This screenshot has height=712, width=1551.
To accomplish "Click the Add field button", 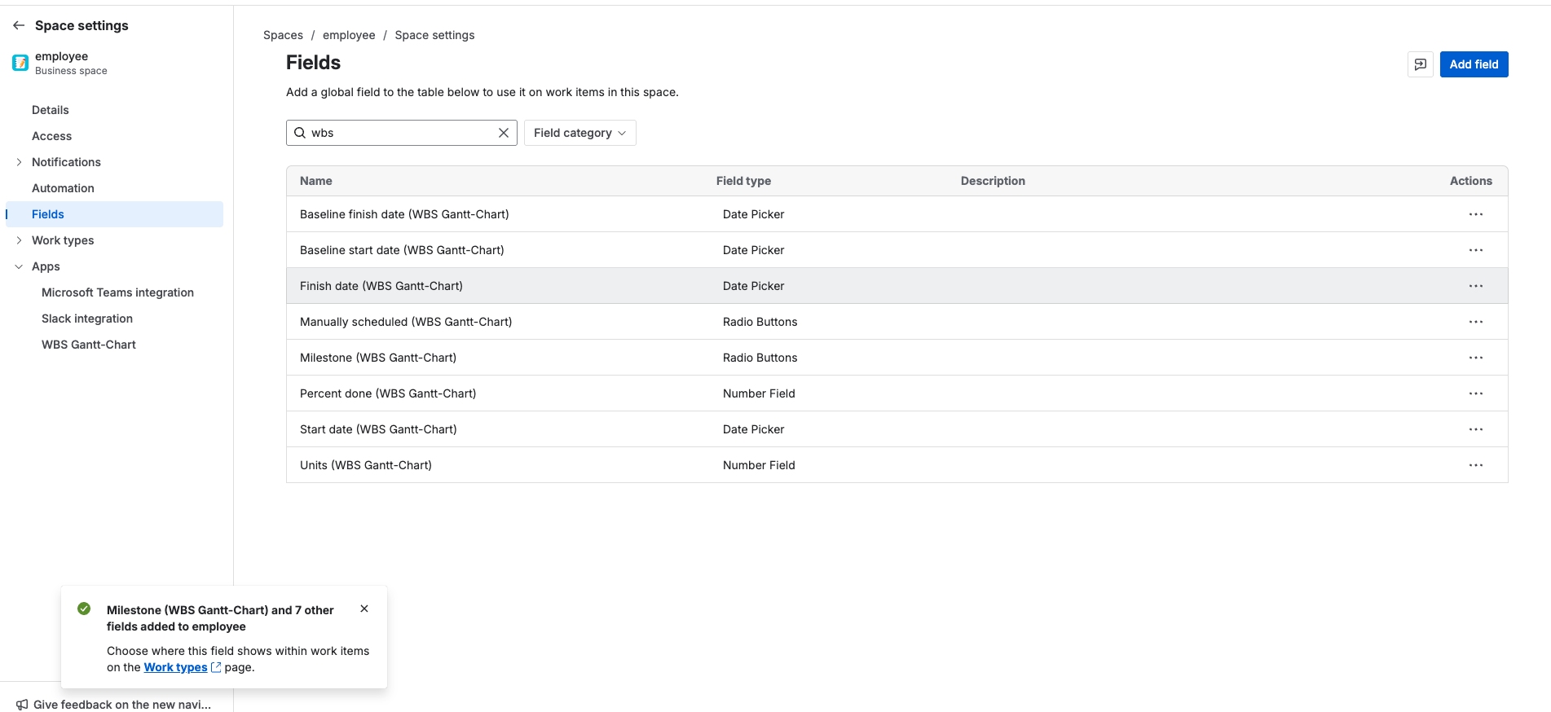I will pyautogui.click(x=1473, y=64).
